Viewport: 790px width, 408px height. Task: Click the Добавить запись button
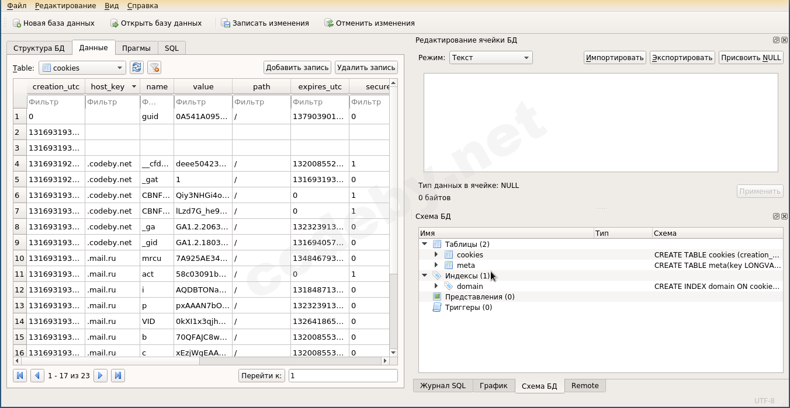pyautogui.click(x=297, y=68)
